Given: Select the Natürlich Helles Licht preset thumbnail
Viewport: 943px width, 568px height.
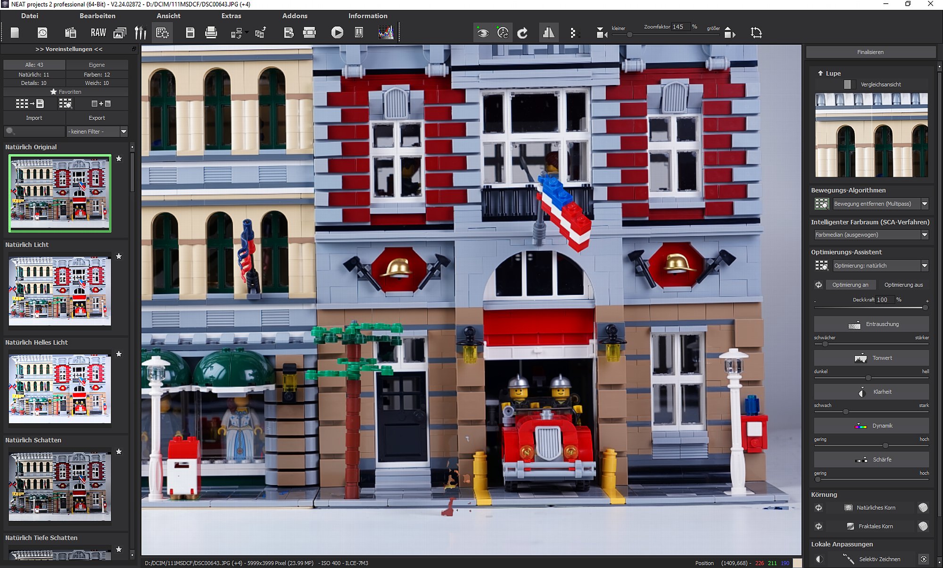Looking at the screenshot, I should (x=60, y=388).
